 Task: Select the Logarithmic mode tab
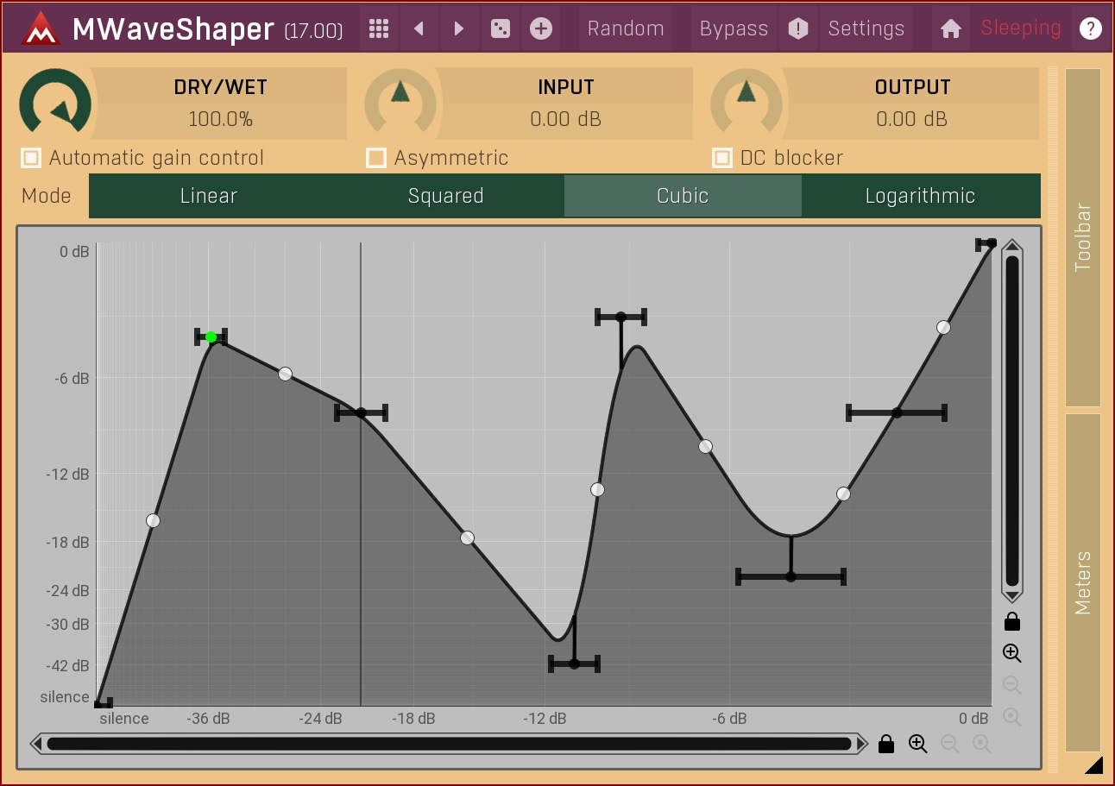click(920, 196)
